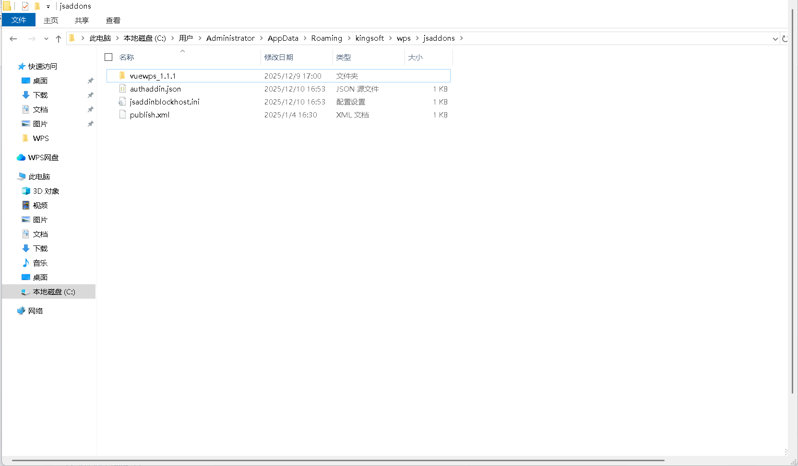Select the authaddin.json file icon
This screenshot has height=466, width=798.
pyautogui.click(x=122, y=89)
